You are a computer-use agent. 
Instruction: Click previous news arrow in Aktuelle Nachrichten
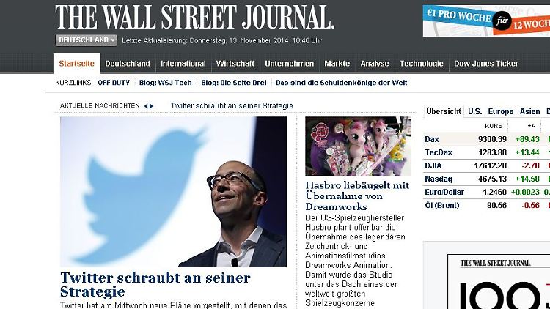pyautogui.click(x=146, y=105)
